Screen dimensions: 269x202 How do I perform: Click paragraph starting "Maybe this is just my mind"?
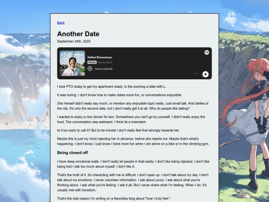pyautogui.click(x=133, y=141)
